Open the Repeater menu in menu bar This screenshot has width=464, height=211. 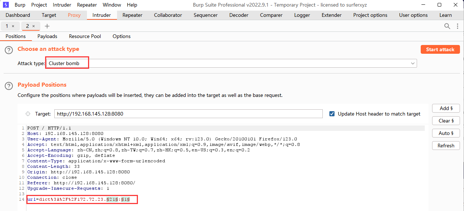click(x=87, y=5)
